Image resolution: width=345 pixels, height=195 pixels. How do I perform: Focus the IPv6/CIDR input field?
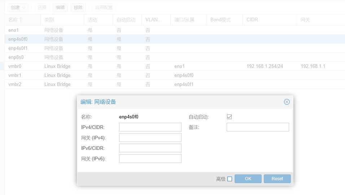pos(150,148)
